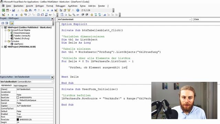The width and height of the screenshot is (220, 124).
Task: Save the workbook with the disk icon
Action: click(x=13, y=10)
